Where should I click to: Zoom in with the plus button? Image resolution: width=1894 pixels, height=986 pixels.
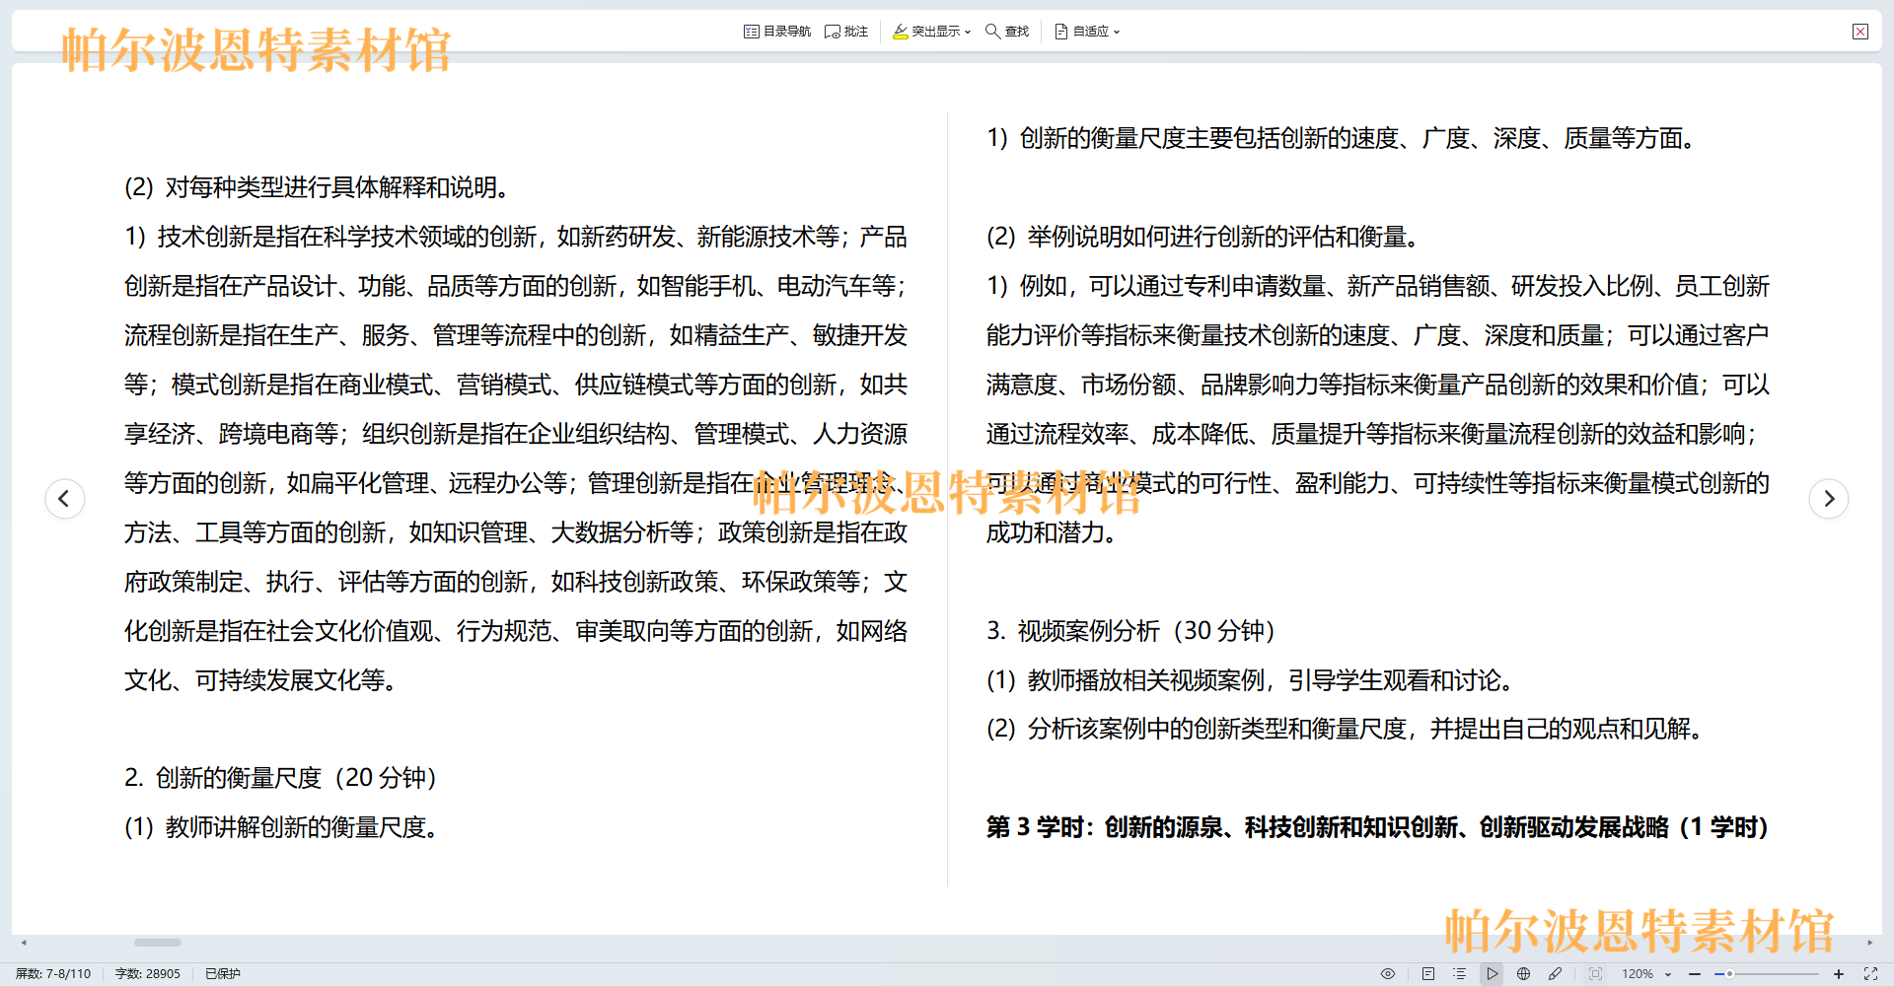tap(1839, 973)
